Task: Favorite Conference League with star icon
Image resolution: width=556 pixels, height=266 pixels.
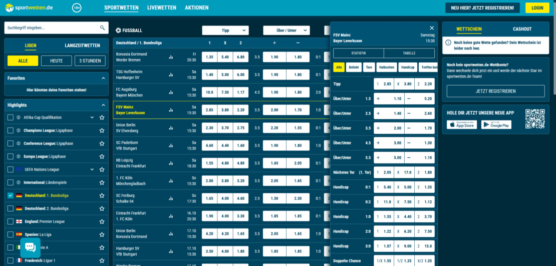Action: click(x=102, y=143)
